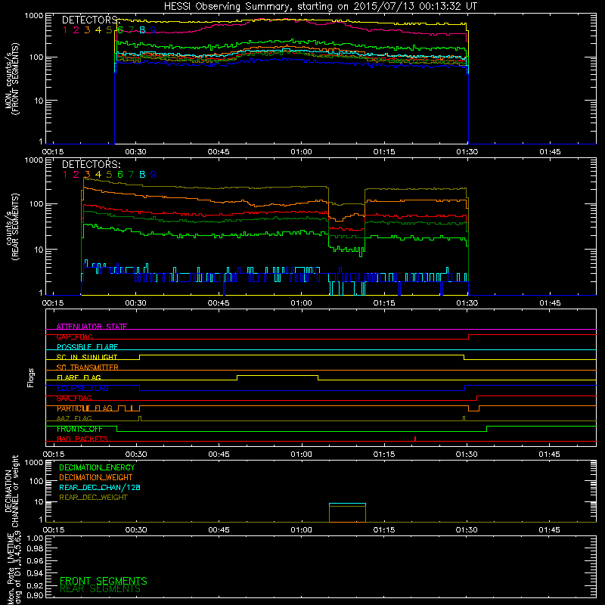Image resolution: width=605 pixels, height=605 pixels.
Task: Select DETECTORS: label in front segments panel
Action: point(91,20)
